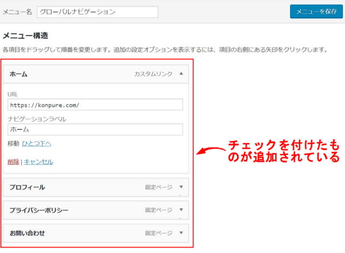Click the ひとつ下へ move link

pyautogui.click(x=37, y=143)
